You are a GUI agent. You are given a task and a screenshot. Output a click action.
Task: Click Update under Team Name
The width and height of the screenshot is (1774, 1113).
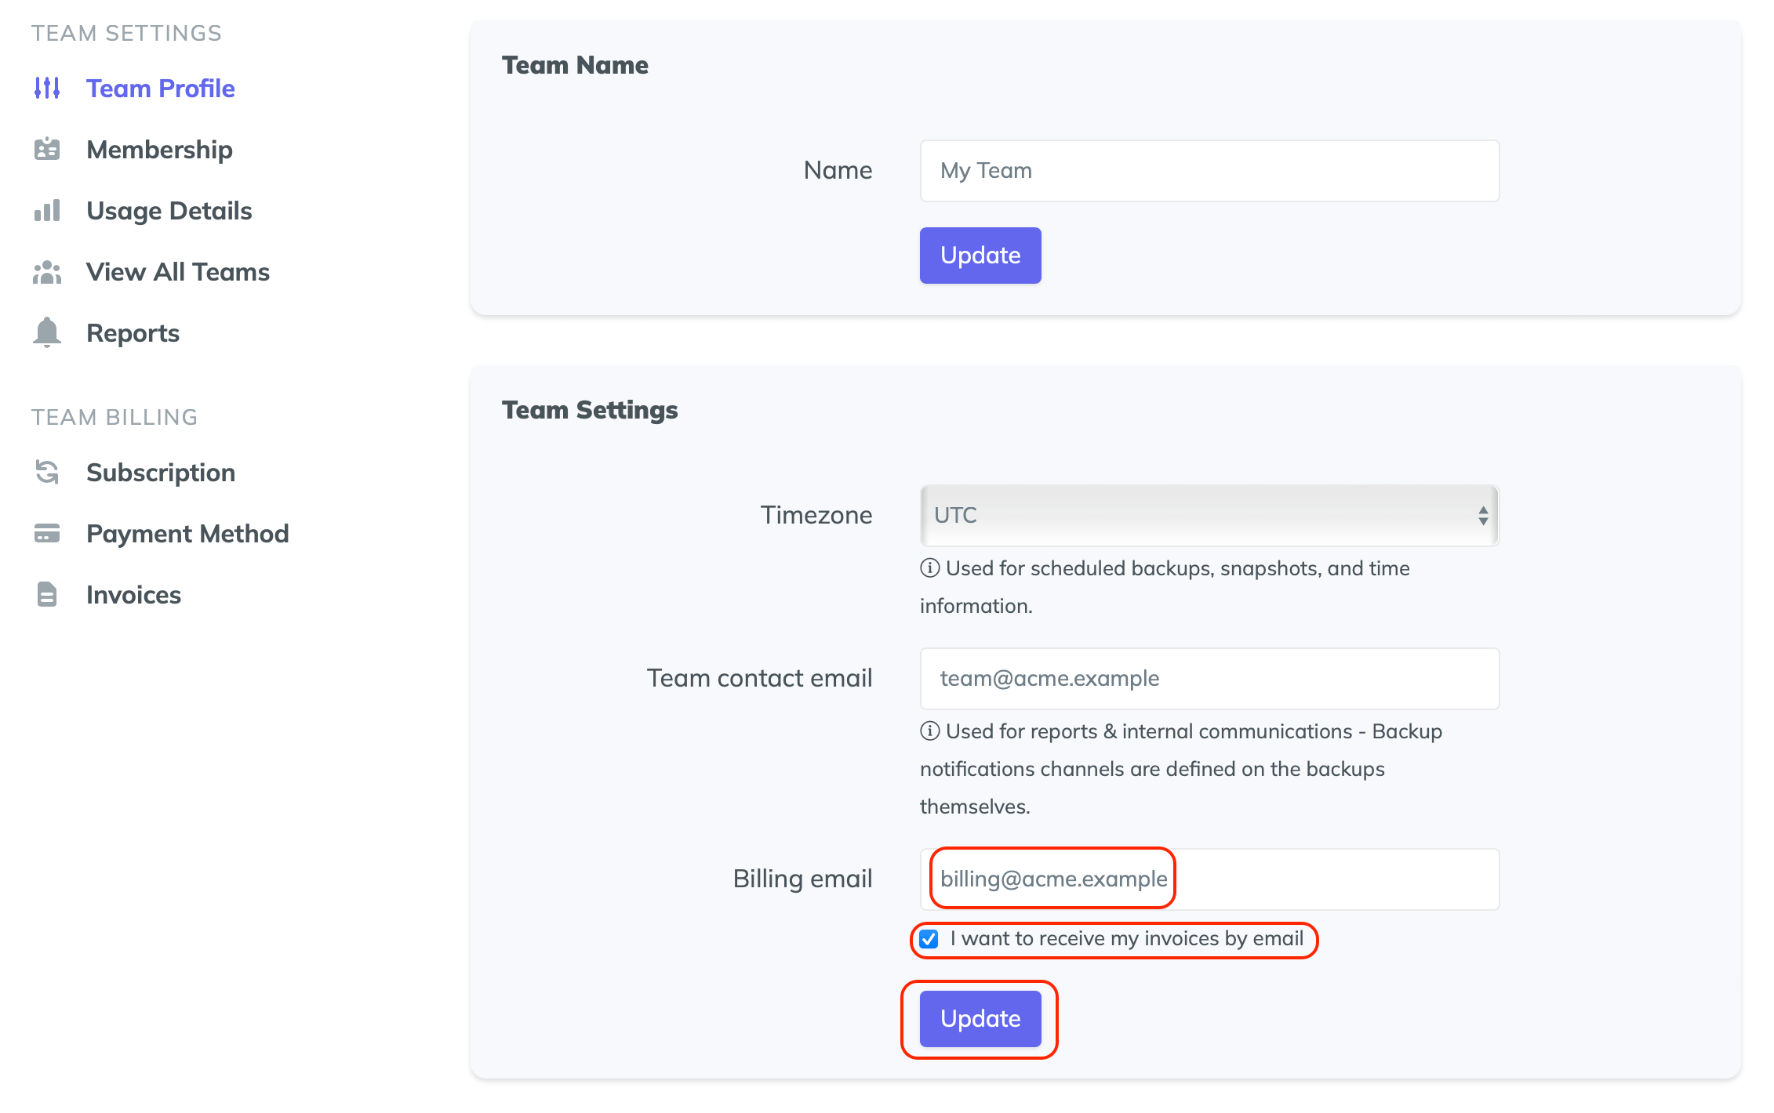pyautogui.click(x=980, y=255)
